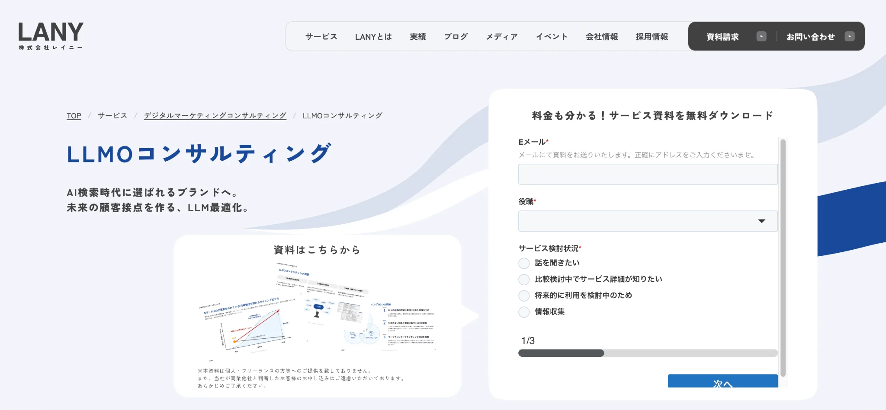Viewport: 886px width, 410px height.
Task: Open 採用情報 navigation item
Action: pyautogui.click(x=652, y=37)
